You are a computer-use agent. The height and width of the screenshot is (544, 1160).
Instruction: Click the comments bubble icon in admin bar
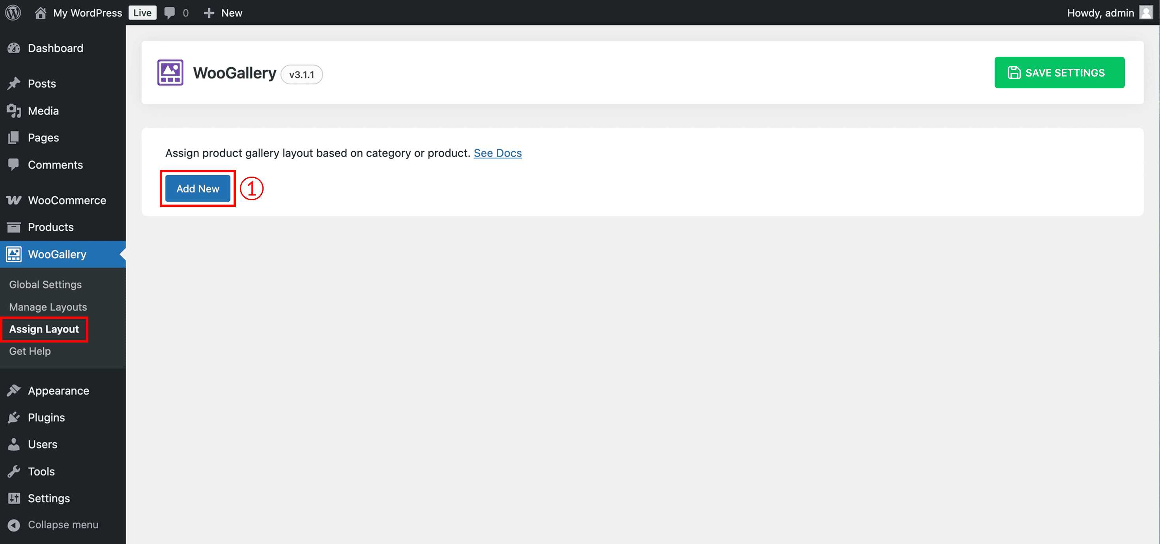(x=169, y=13)
